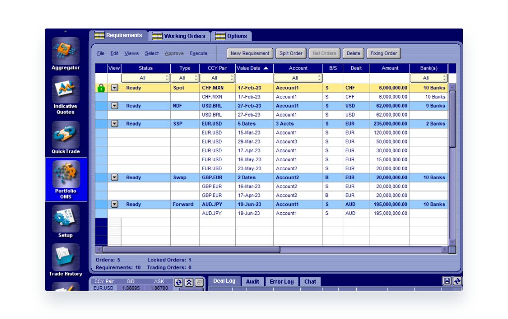Open the Status filter dropdown
This screenshot has width=508, height=319.
(145, 78)
